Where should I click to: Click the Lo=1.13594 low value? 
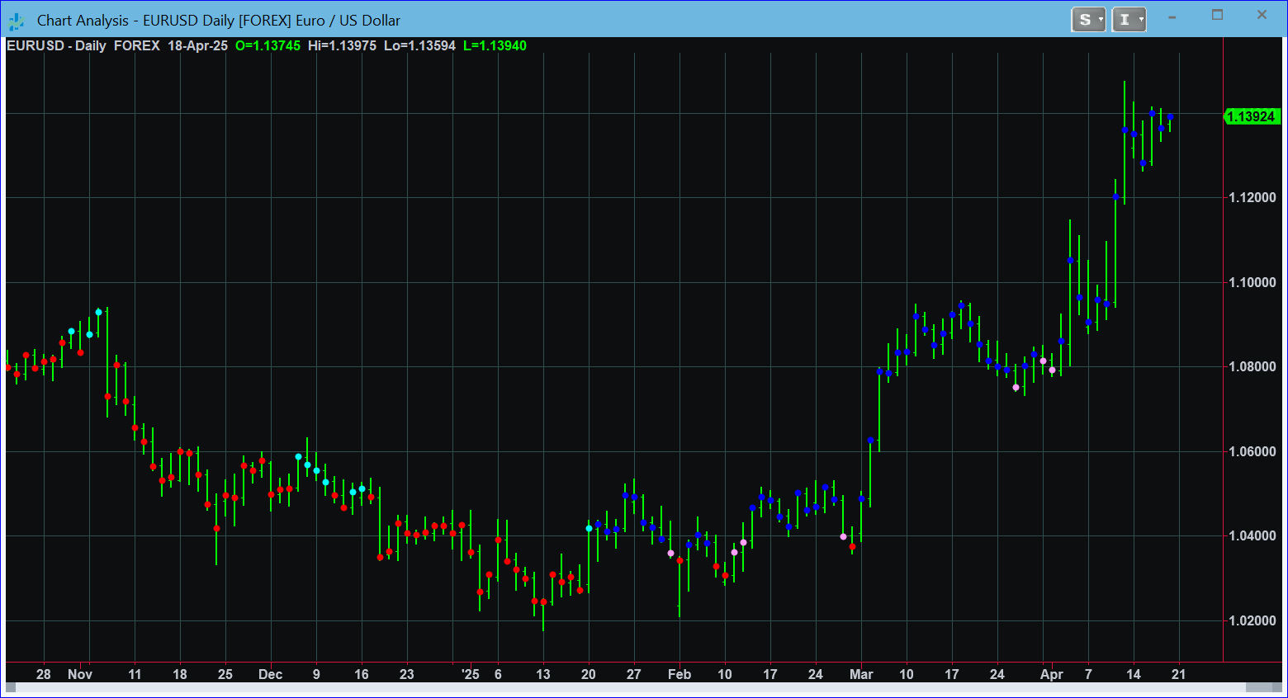pyautogui.click(x=419, y=46)
